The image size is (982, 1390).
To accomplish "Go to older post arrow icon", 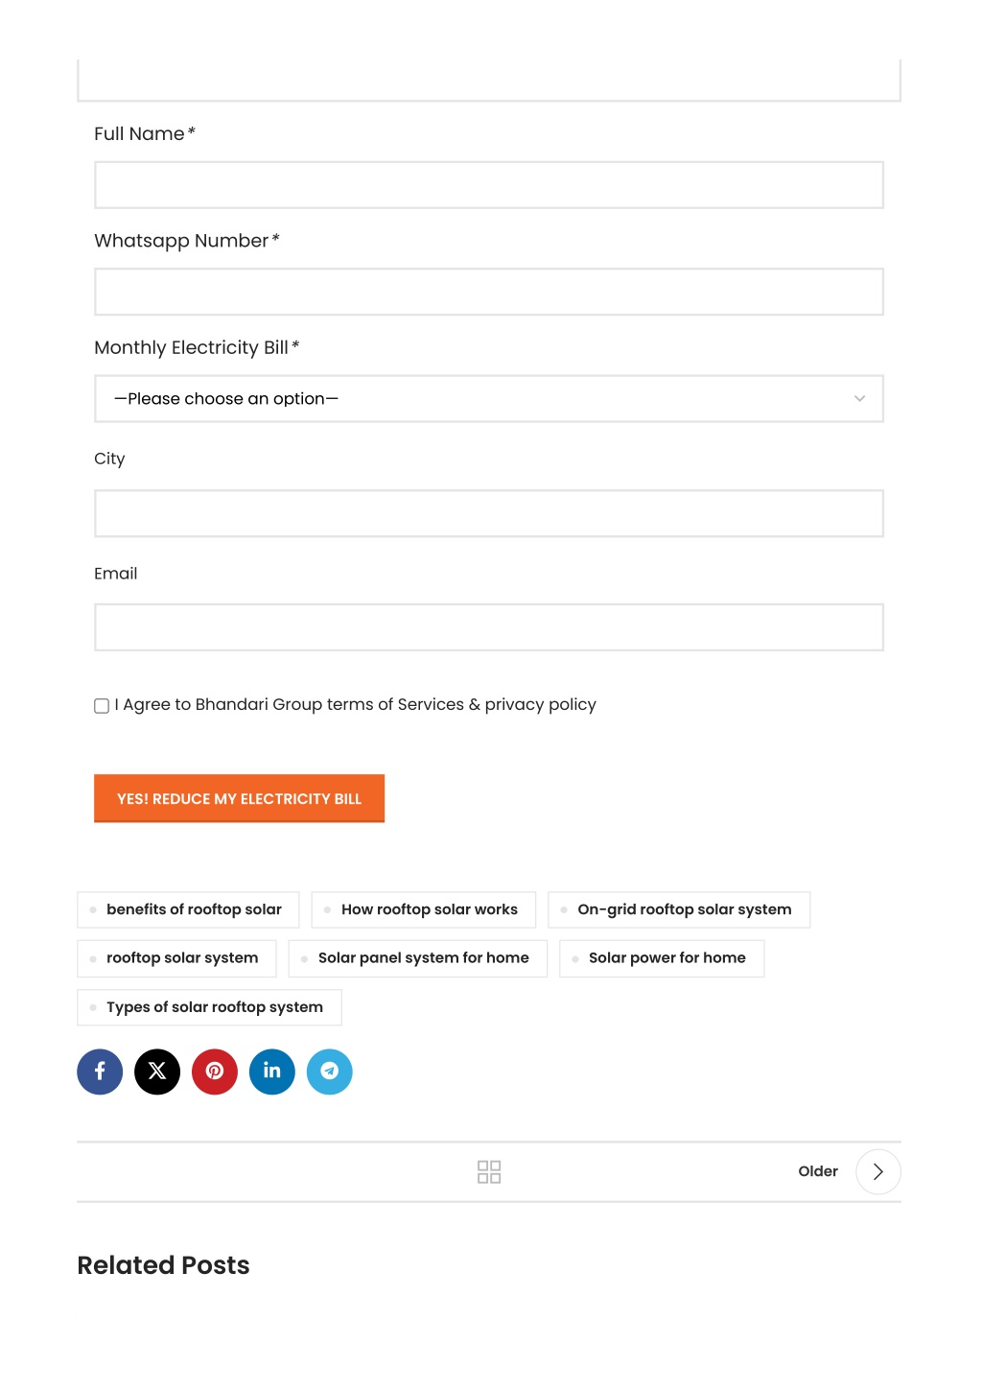I will [877, 1171].
